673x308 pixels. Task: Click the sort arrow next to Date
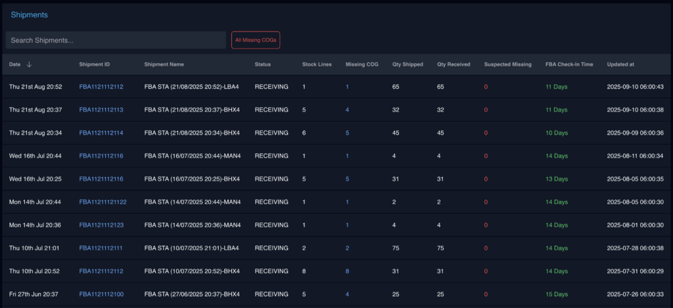click(x=29, y=64)
